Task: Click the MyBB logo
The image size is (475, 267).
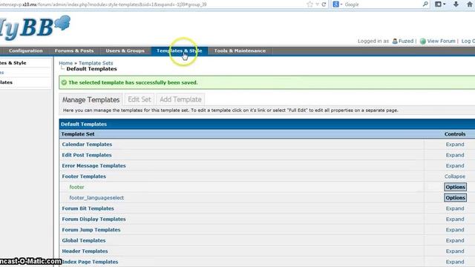Action: [35, 27]
